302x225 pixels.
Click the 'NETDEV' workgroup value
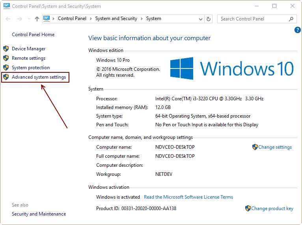[164, 174]
